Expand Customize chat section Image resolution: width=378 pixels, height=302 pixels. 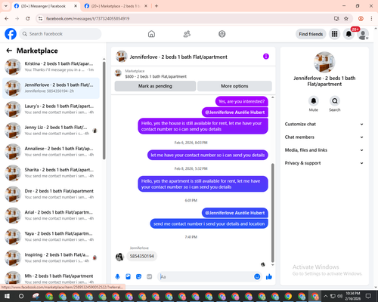point(324,124)
